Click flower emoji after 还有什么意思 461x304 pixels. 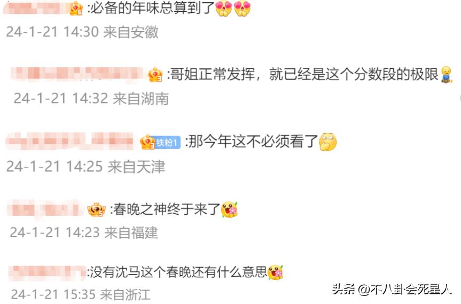click(275, 272)
